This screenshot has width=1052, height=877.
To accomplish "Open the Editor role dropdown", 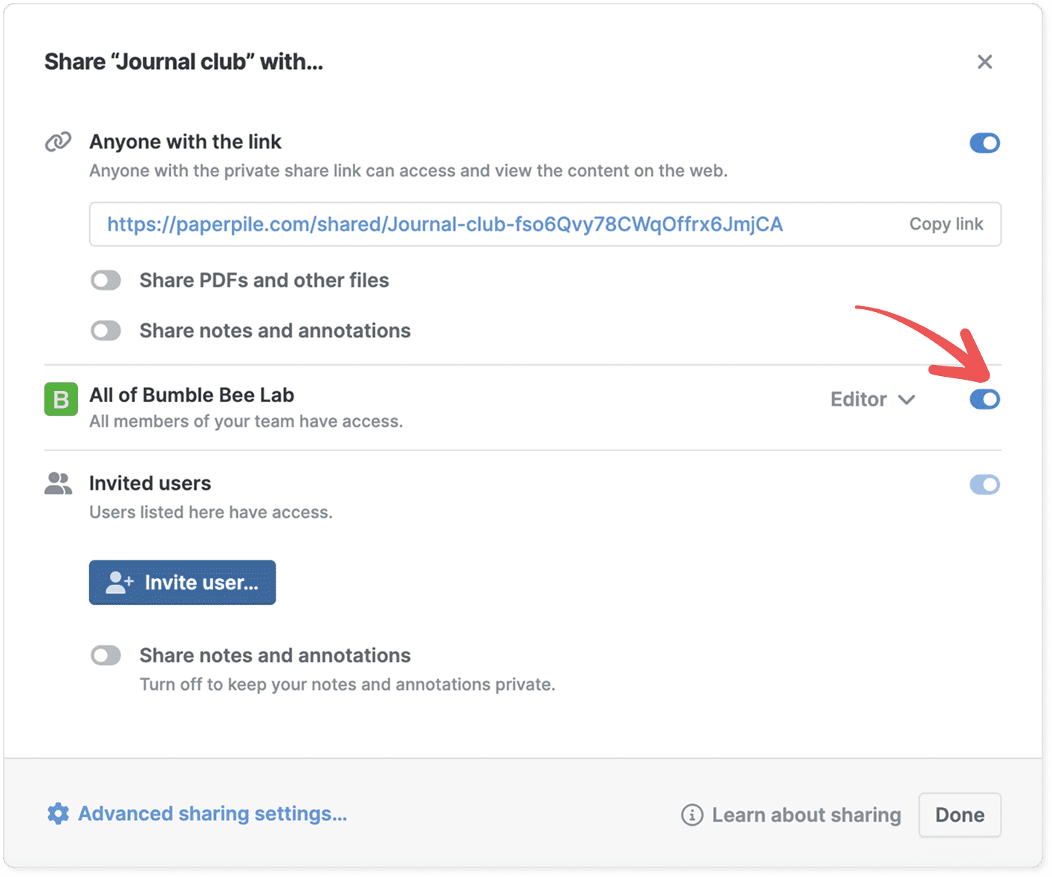I will (872, 399).
